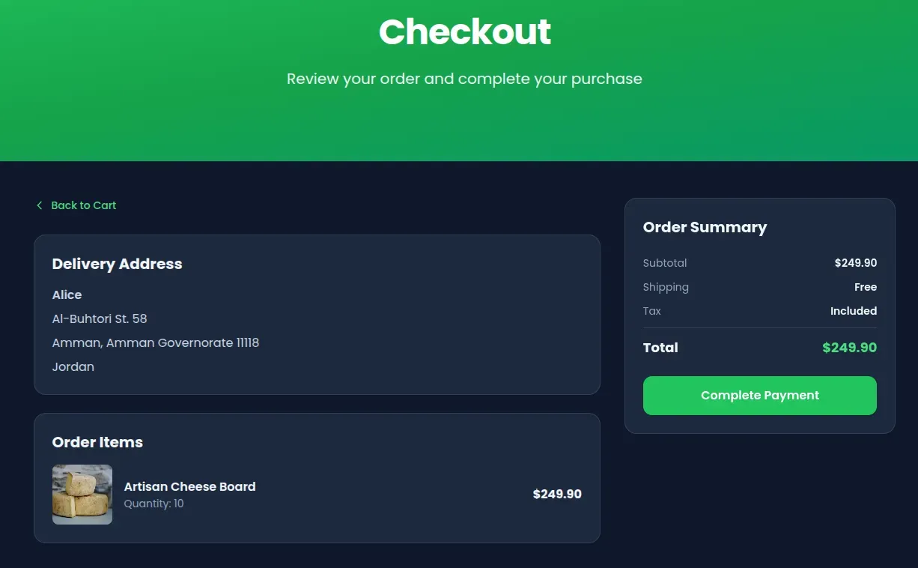Click the Artisan Cheese Board product image
Screen dimensions: 918x568
82,495
